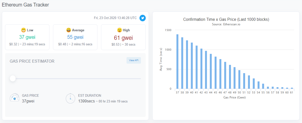The width and height of the screenshot is (302, 123).
Task: Click the 1399secs estimated duration value
Action: pyautogui.click(x=87, y=101)
